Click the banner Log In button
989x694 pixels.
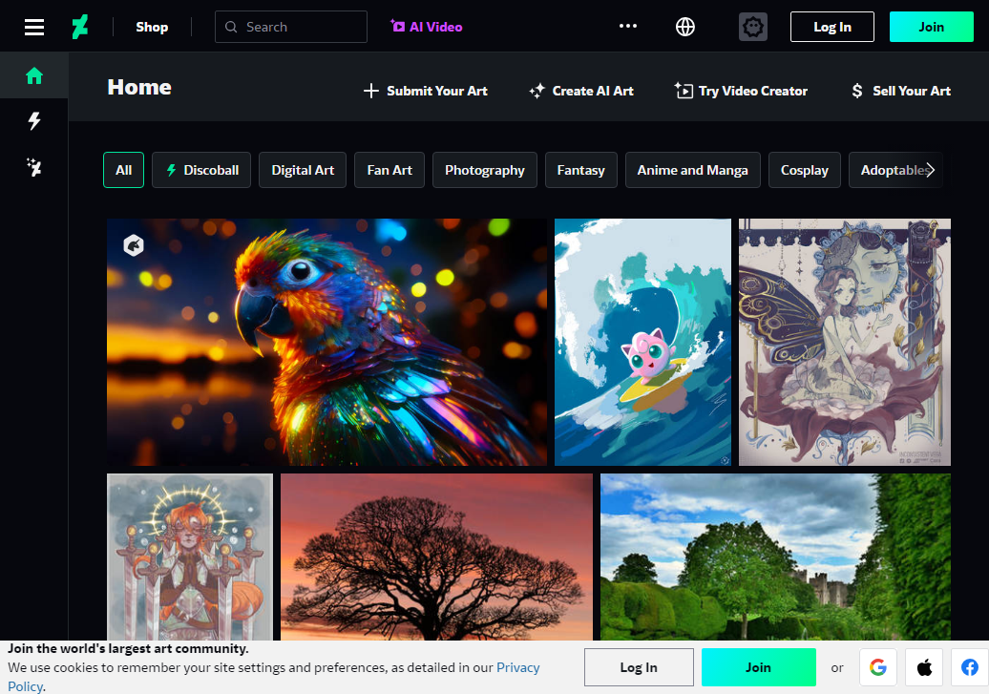coord(639,667)
